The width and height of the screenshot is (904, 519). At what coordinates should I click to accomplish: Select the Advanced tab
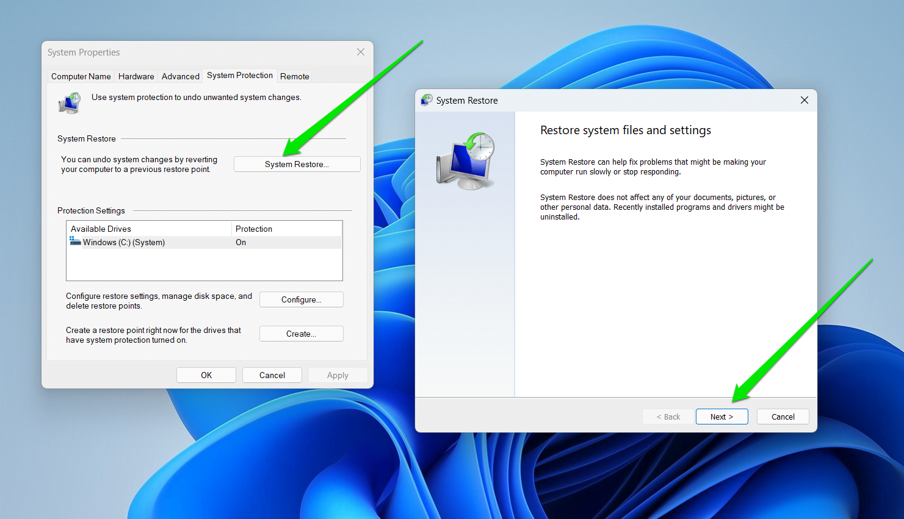[x=180, y=76]
